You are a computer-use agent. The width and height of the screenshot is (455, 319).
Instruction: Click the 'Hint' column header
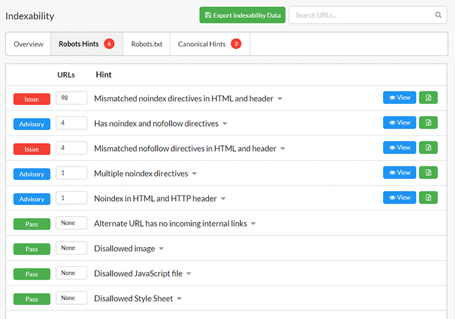pyautogui.click(x=103, y=75)
